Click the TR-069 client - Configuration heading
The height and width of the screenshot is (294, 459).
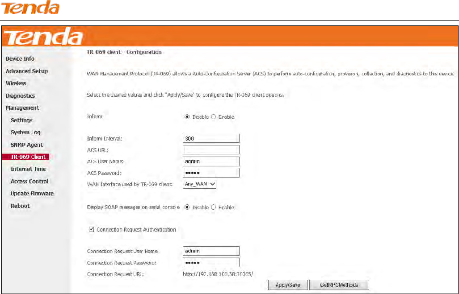click(124, 52)
